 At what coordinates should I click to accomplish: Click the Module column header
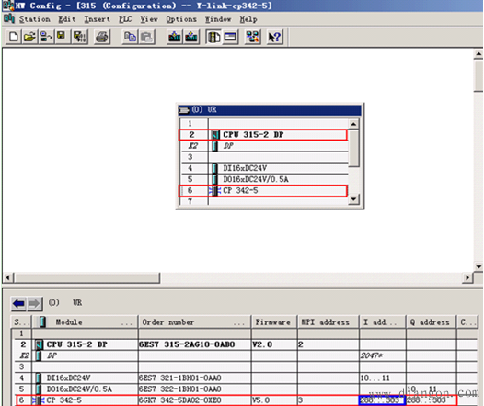tap(85, 322)
